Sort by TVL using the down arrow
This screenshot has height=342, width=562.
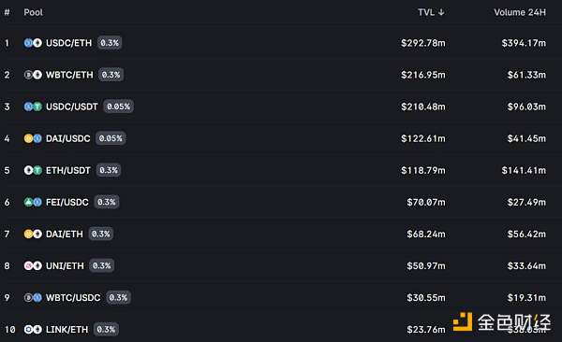pyautogui.click(x=441, y=12)
